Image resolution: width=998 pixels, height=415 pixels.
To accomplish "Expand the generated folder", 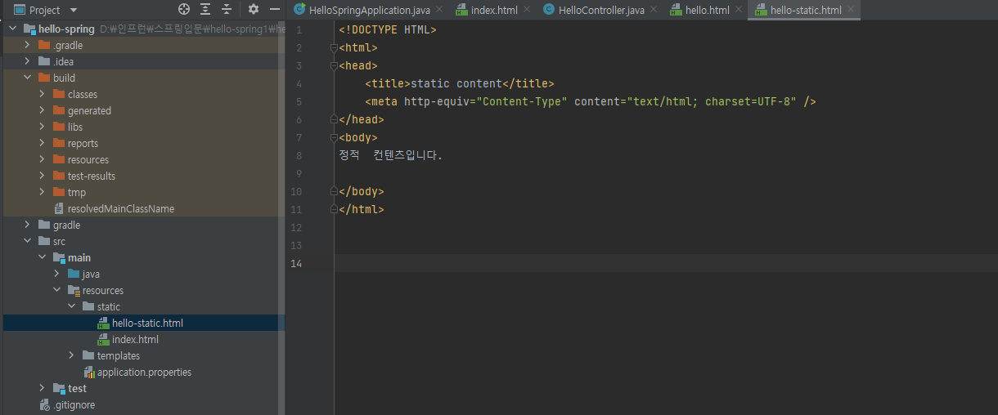I will pyautogui.click(x=42, y=110).
